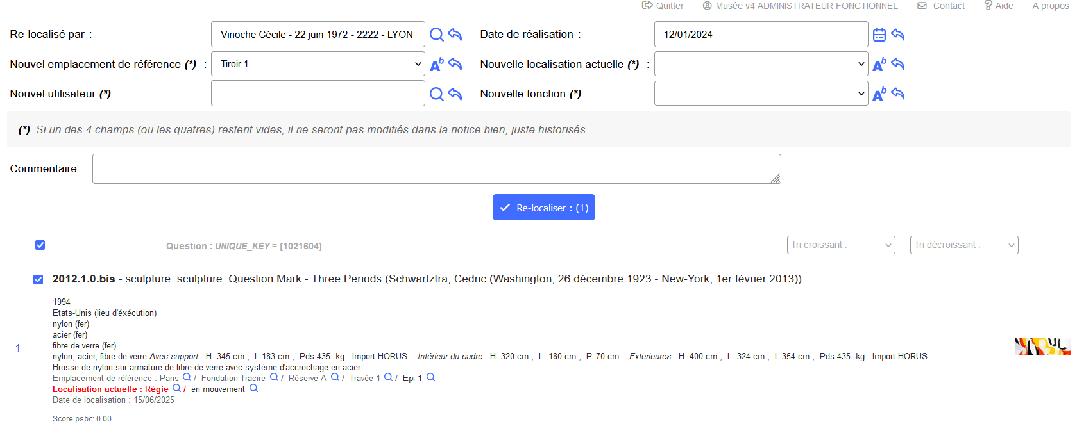Open the Nouvelle localisation actuelle dropdown
Viewport: 1077px width, 433px height.
tap(761, 64)
